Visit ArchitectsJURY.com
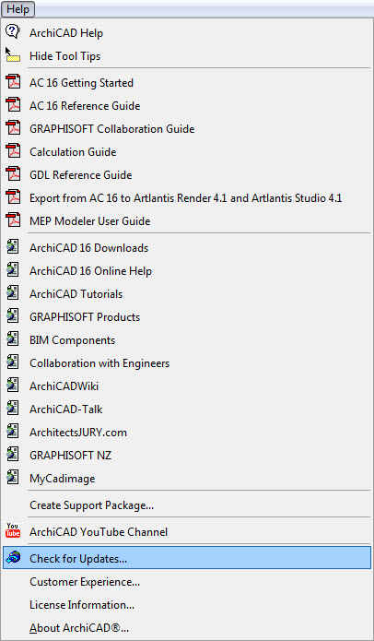The image size is (374, 641). point(187,433)
